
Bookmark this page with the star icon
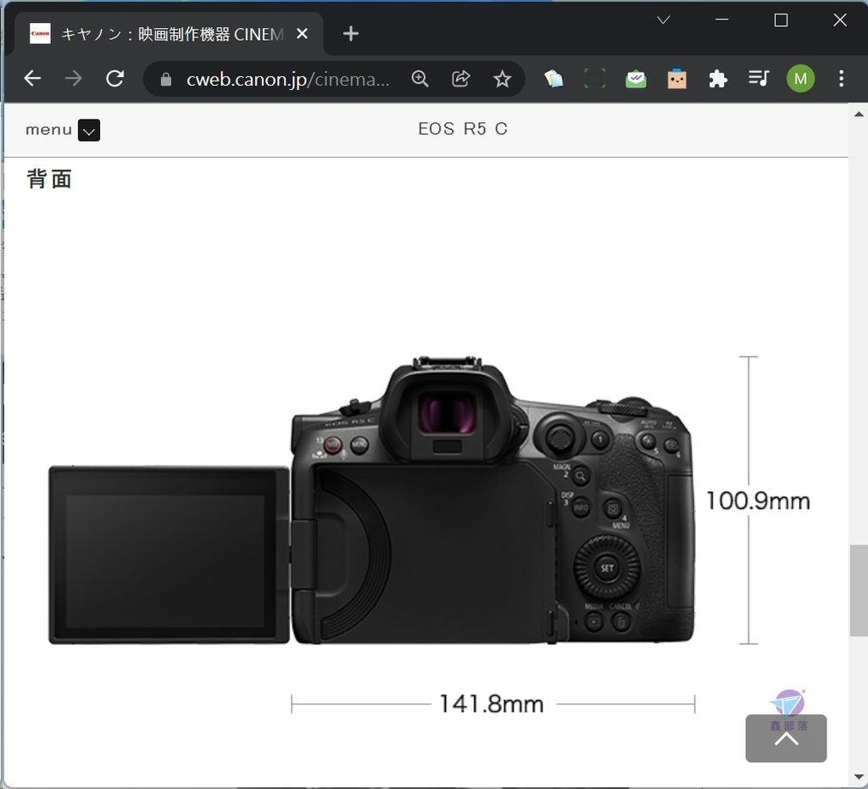point(502,79)
